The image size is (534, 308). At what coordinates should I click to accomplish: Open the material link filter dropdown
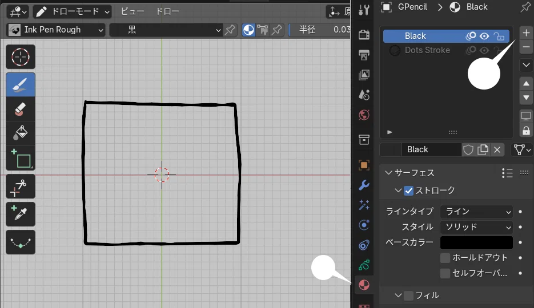(523, 149)
